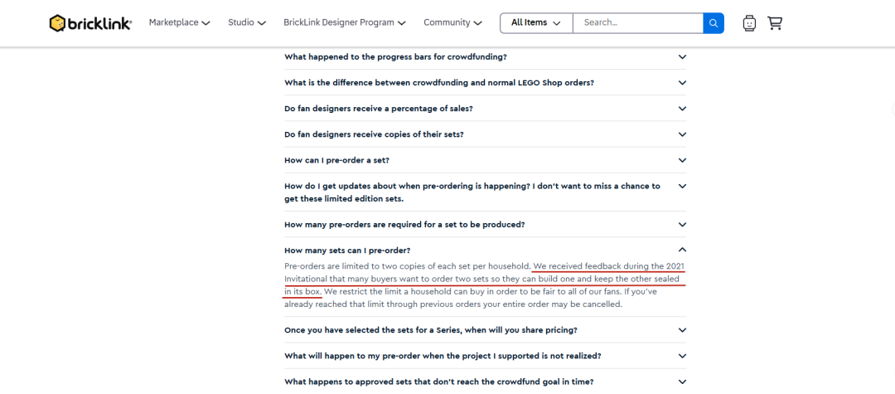Open the All Items dropdown
This screenshot has width=895, height=394.
pyautogui.click(x=536, y=23)
